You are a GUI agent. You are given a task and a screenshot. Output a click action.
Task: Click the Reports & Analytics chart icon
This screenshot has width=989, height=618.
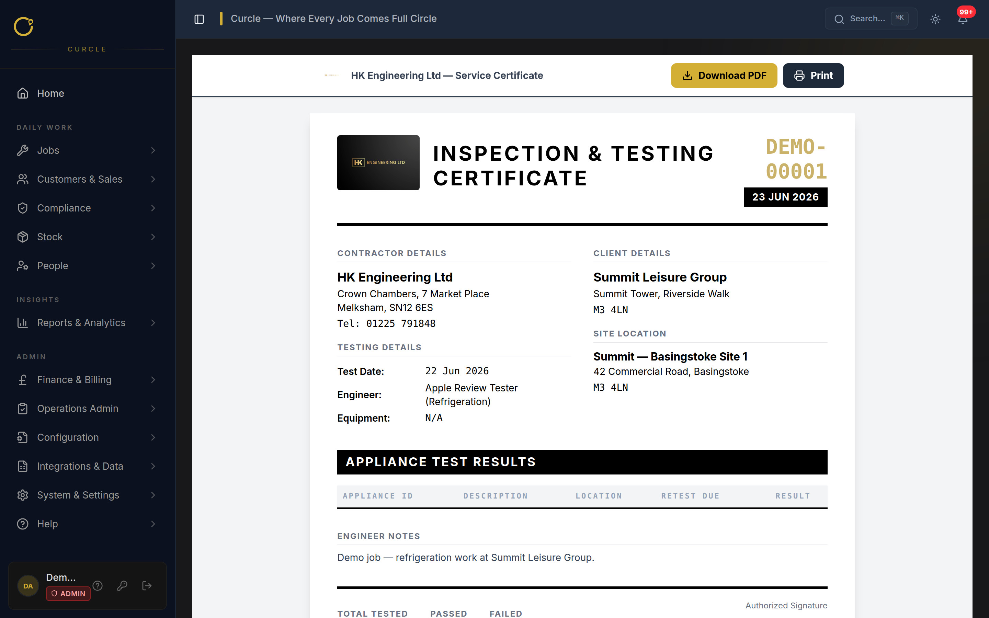click(22, 322)
